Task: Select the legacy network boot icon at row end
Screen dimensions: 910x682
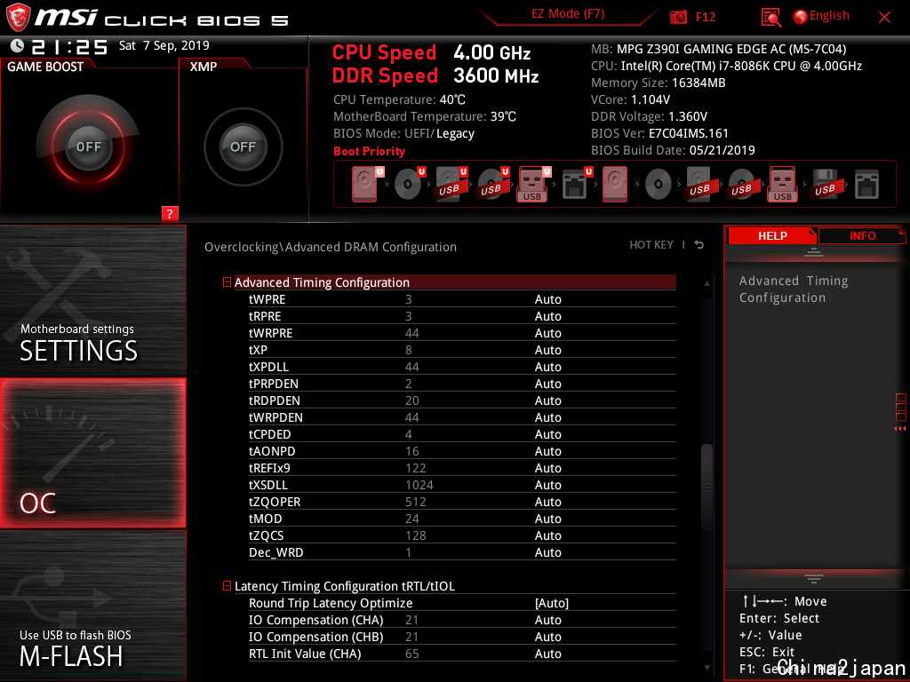Action: click(866, 185)
